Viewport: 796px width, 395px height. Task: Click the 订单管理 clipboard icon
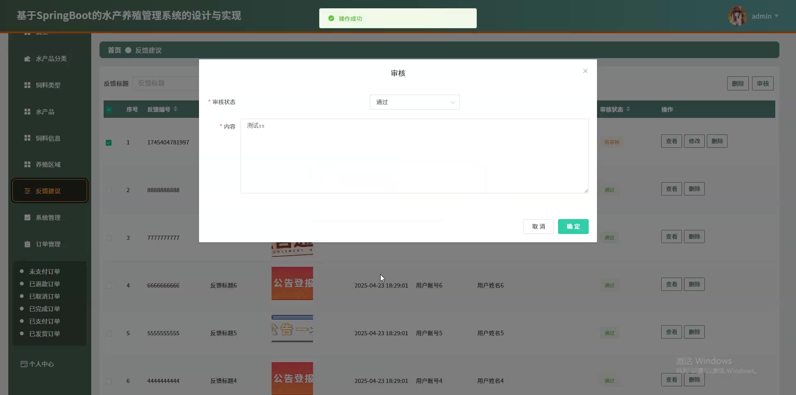point(27,244)
